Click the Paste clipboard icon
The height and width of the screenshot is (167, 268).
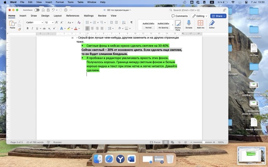pyautogui.click(x=12, y=23)
